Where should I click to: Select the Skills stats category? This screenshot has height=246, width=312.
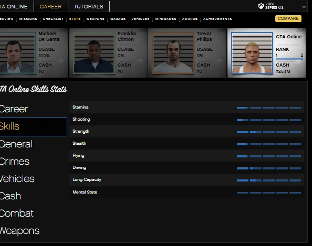(x=34, y=127)
